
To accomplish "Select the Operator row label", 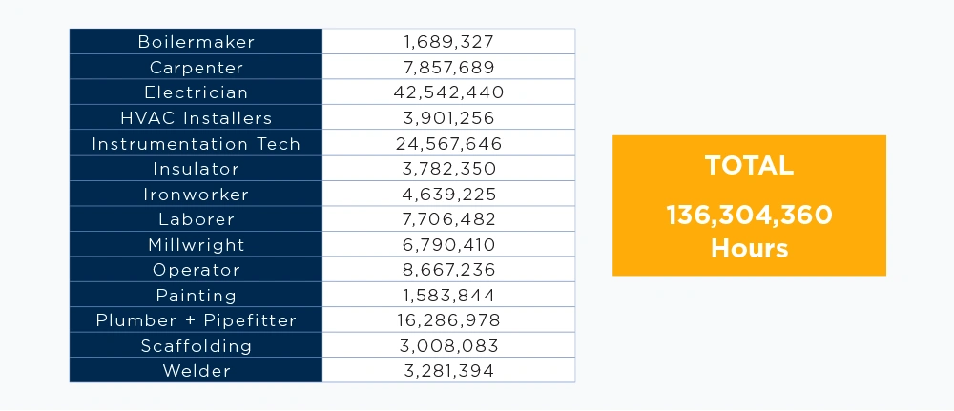I will pos(196,269).
